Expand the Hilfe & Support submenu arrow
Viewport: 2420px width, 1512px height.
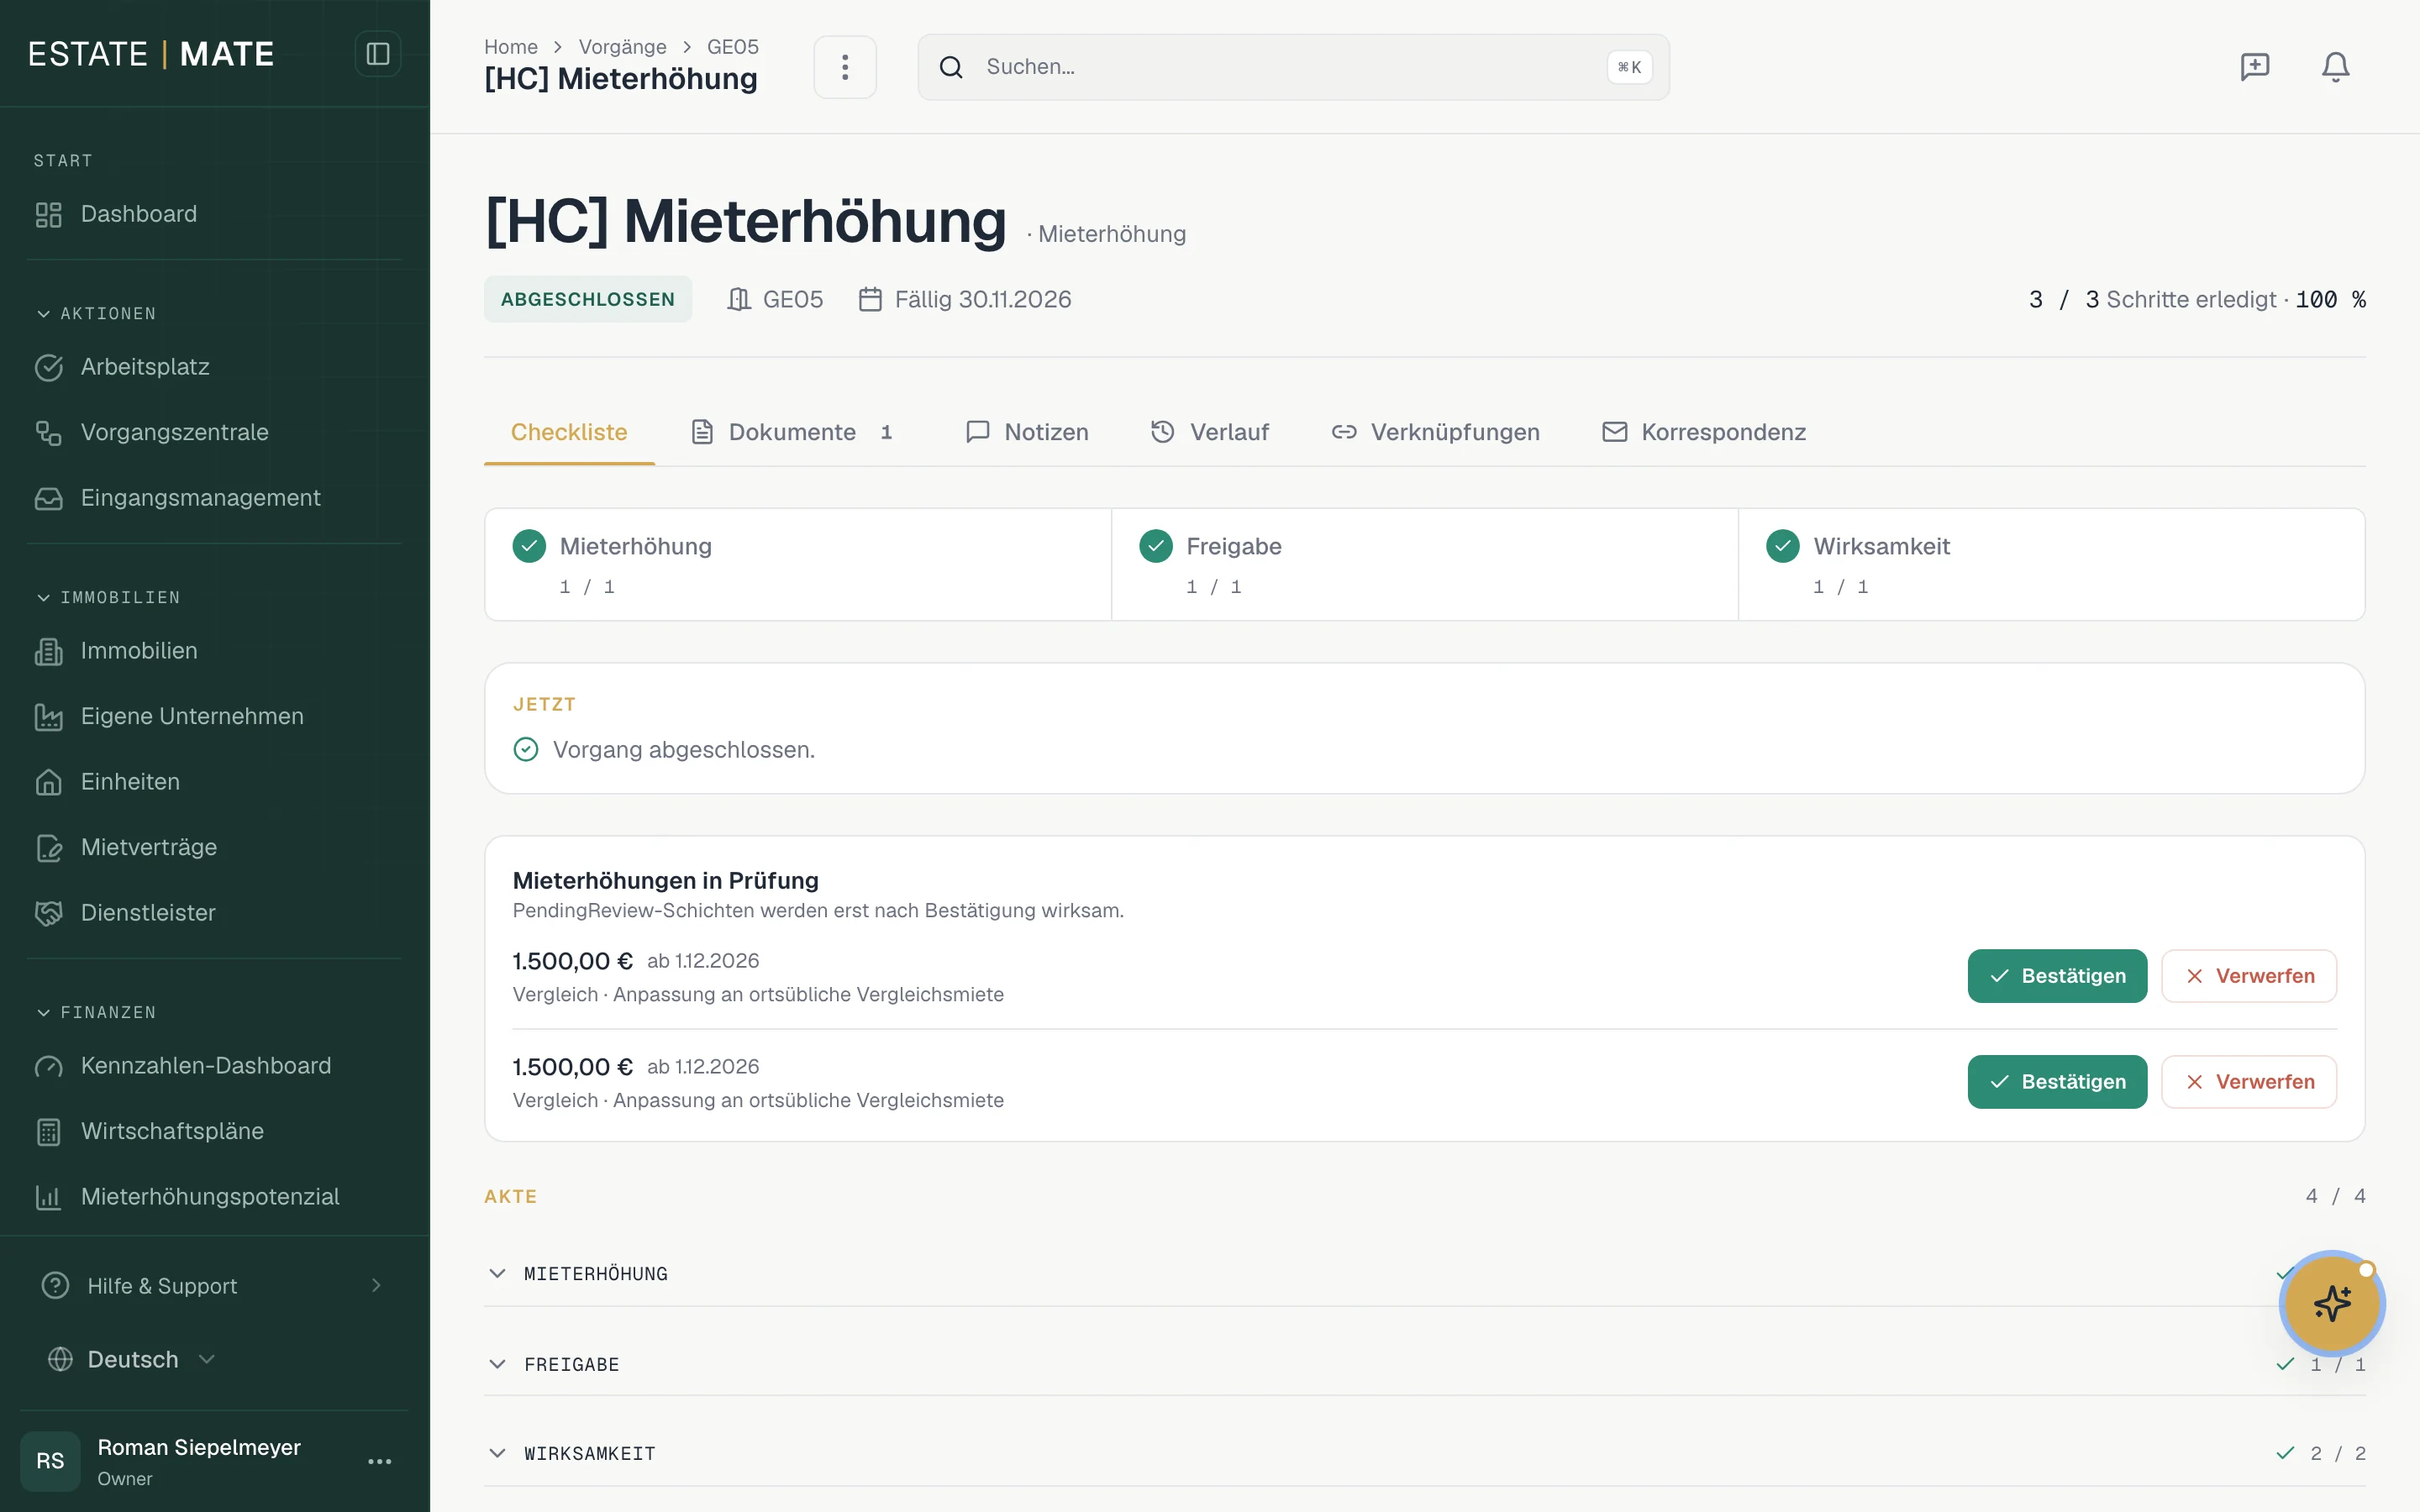pos(376,1285)
